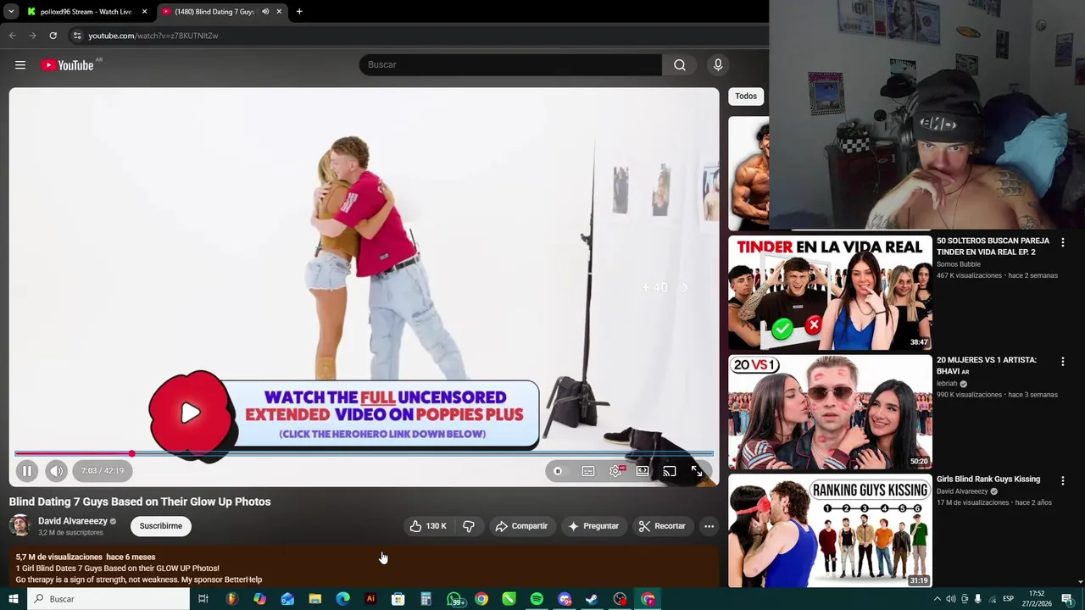Click the Somos Bubble channel name
Screen dimensions: 1085x610
[959, 264]
